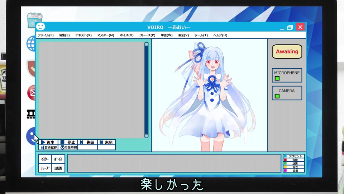Click the smiley face VOIRO app icon

[x=40, y=27]
